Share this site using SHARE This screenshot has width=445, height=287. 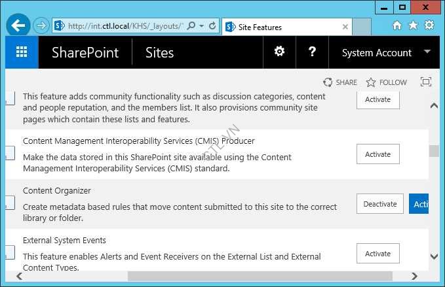pos(340,82)
